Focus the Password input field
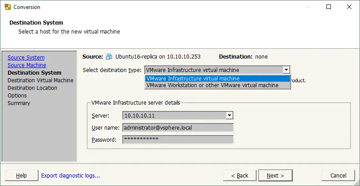 click(x=178, y=140)
